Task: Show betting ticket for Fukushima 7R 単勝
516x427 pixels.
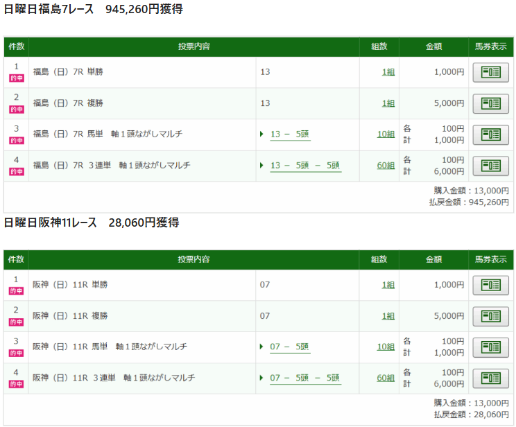Action: point(490,72)
